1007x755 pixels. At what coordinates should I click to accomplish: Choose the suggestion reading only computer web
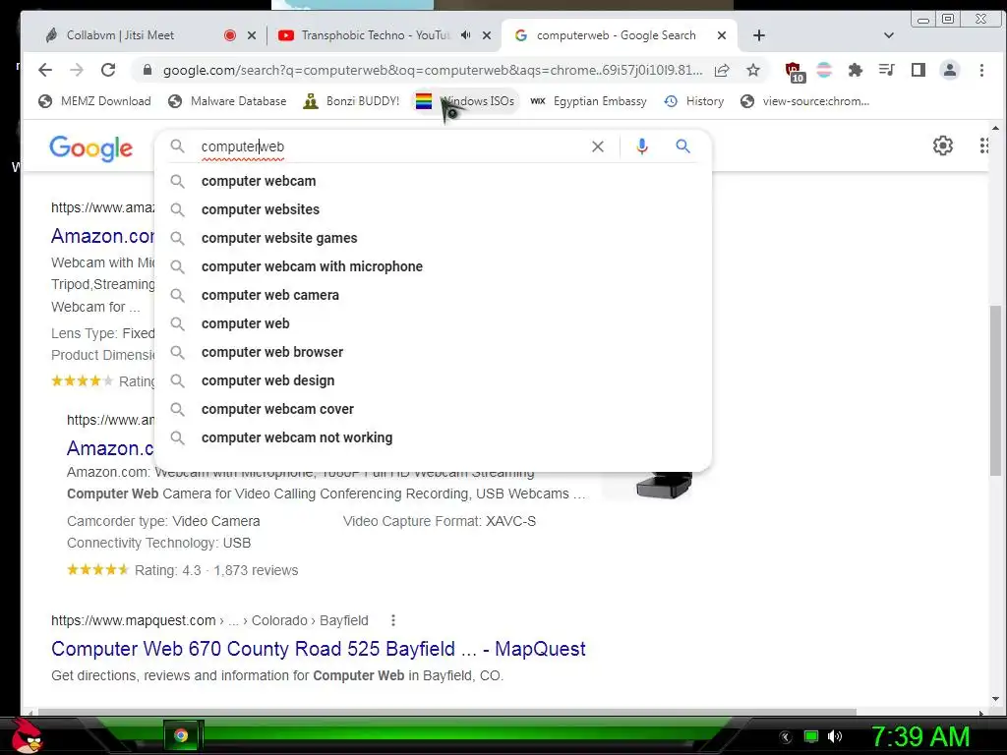coord(434,323)
